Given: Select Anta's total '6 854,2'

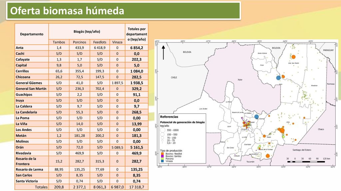Looking at the screenshot, I should point(137,48).
